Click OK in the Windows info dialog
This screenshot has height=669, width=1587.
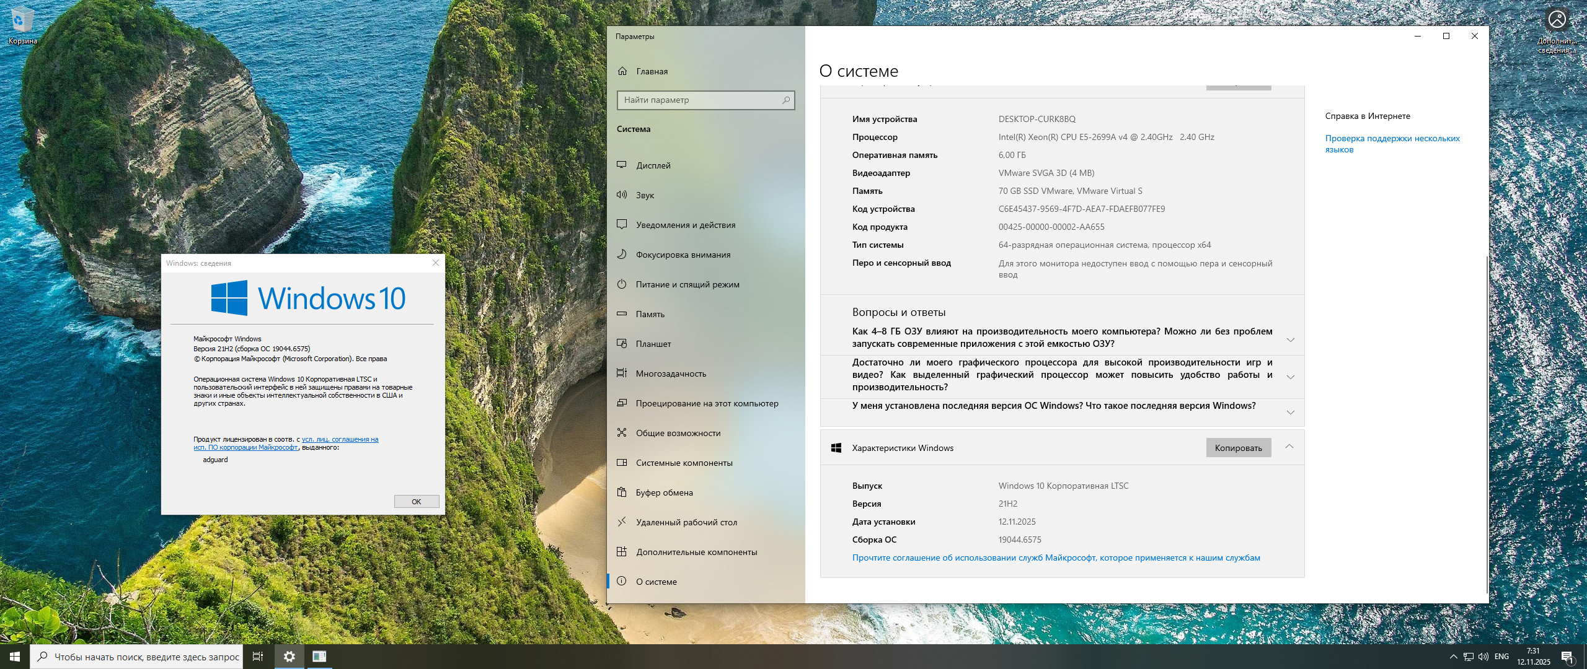pyautogui.click(x=416, y=502)
